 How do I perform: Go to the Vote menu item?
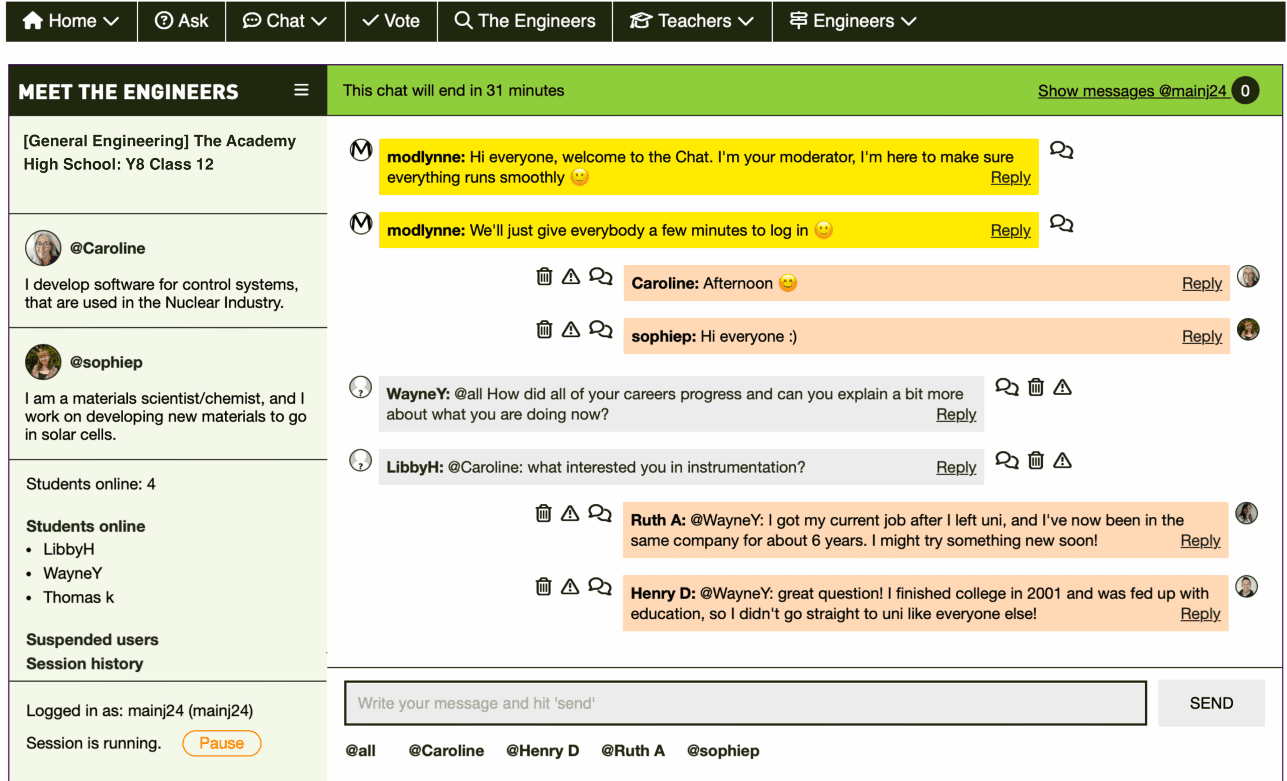coord(391,21)
